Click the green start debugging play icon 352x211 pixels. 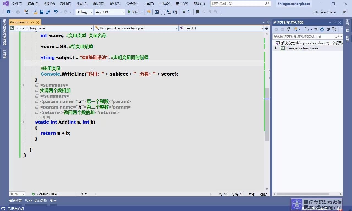click(x=129, y=12)
